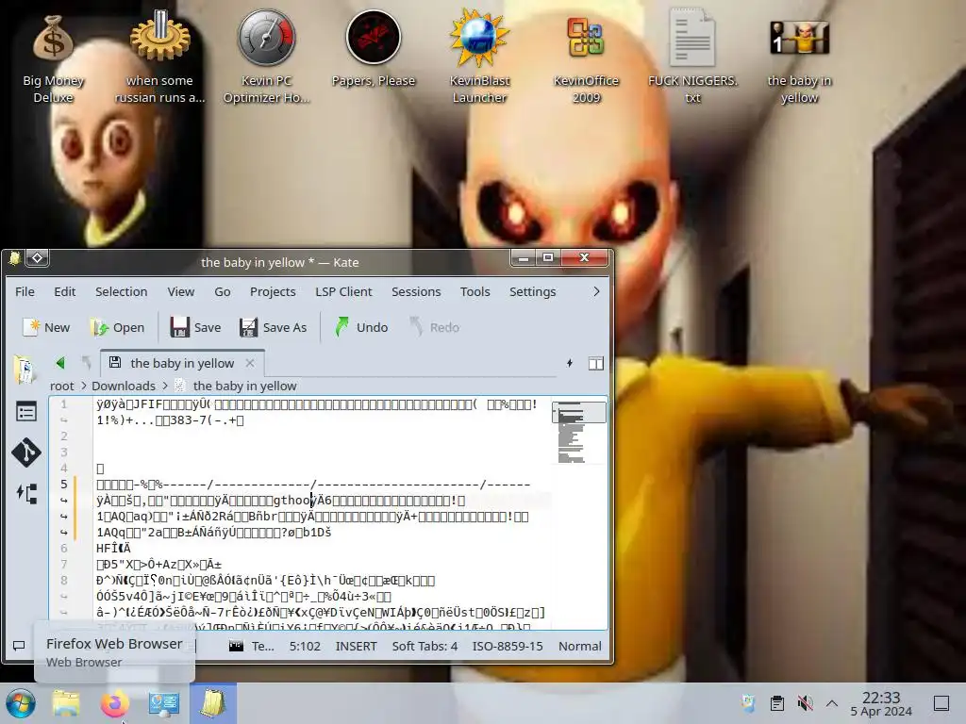The image size is (966, 724).
Task: Click the greyed Redo toolbar button
Action: pyautogui.click(x=435, y=327)
